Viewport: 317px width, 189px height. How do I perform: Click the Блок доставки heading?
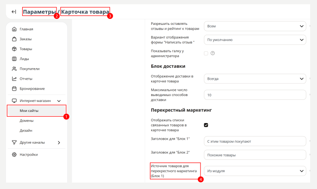pos(168,66)
